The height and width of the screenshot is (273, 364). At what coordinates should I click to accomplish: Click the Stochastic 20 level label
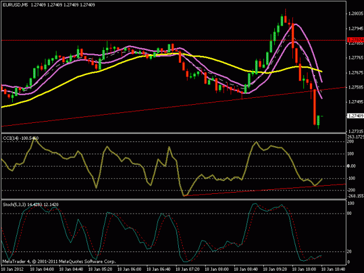[349, 251]
